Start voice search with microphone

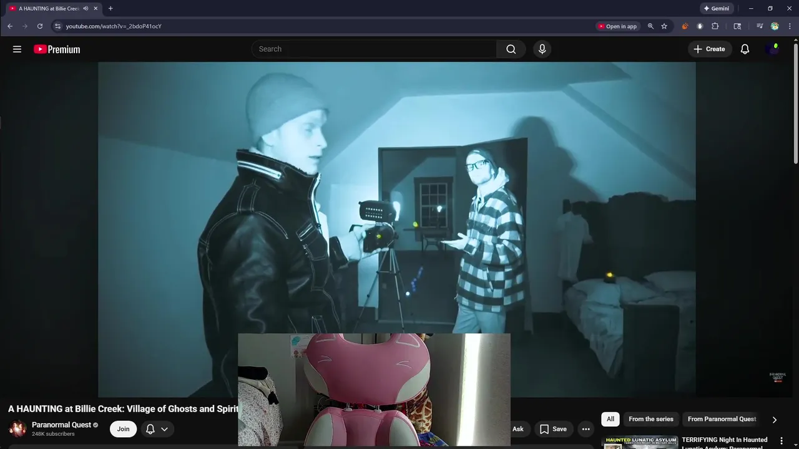tap(542, 49)
